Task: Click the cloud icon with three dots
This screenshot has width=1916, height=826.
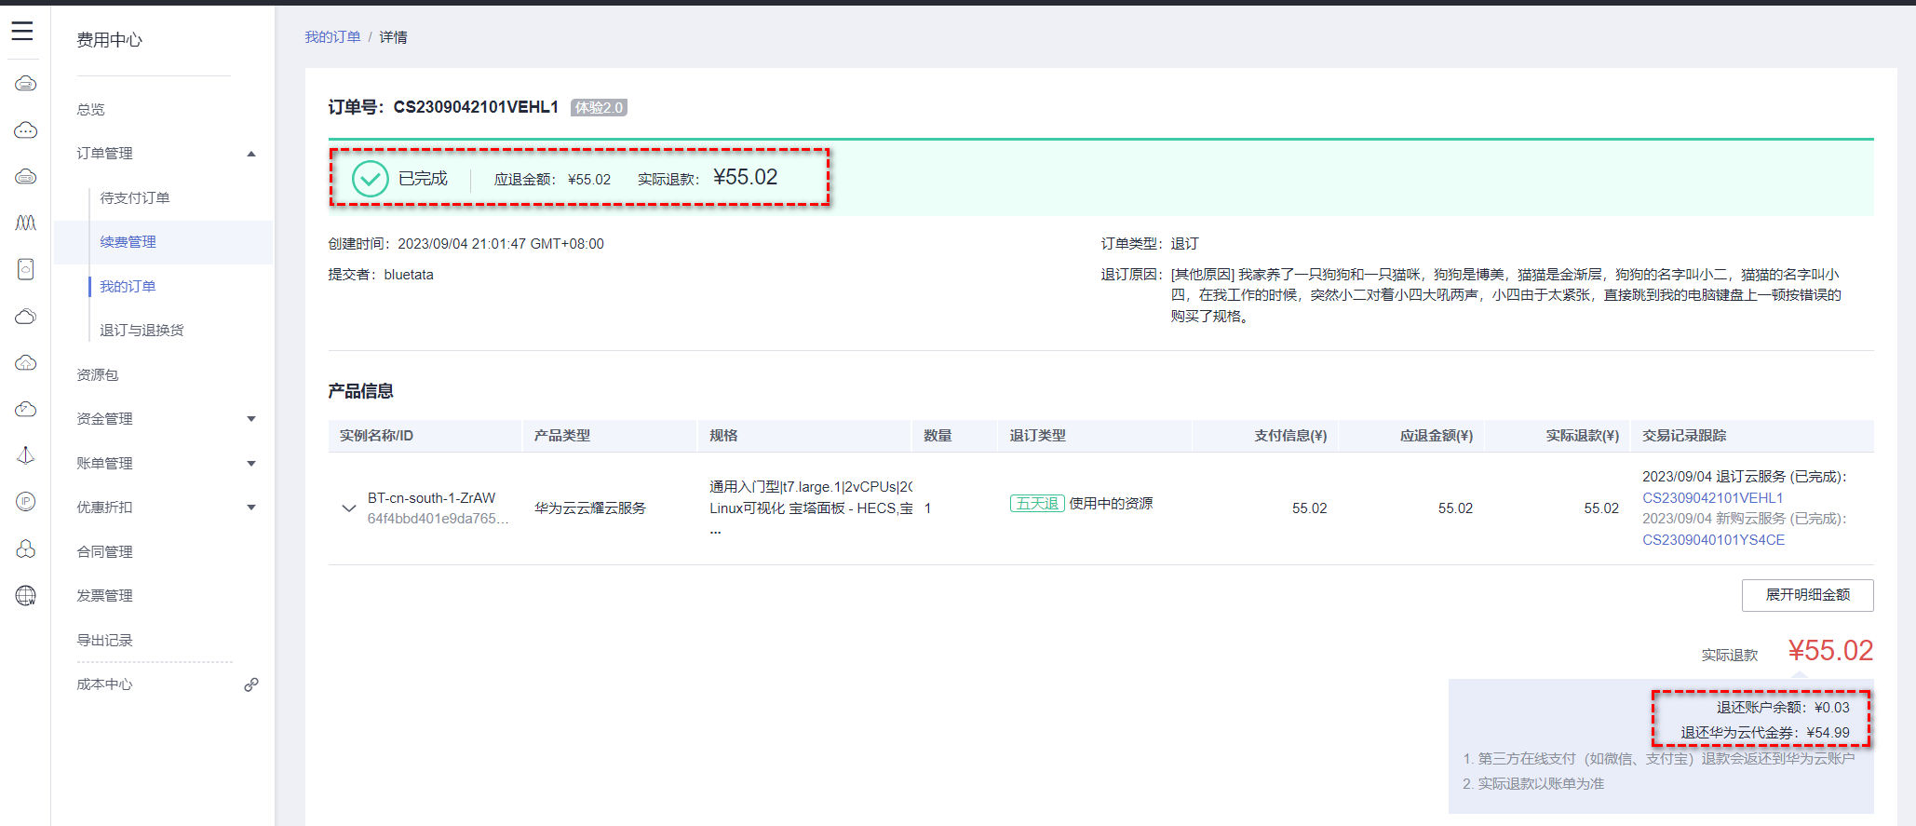Action: click(26, 130)
